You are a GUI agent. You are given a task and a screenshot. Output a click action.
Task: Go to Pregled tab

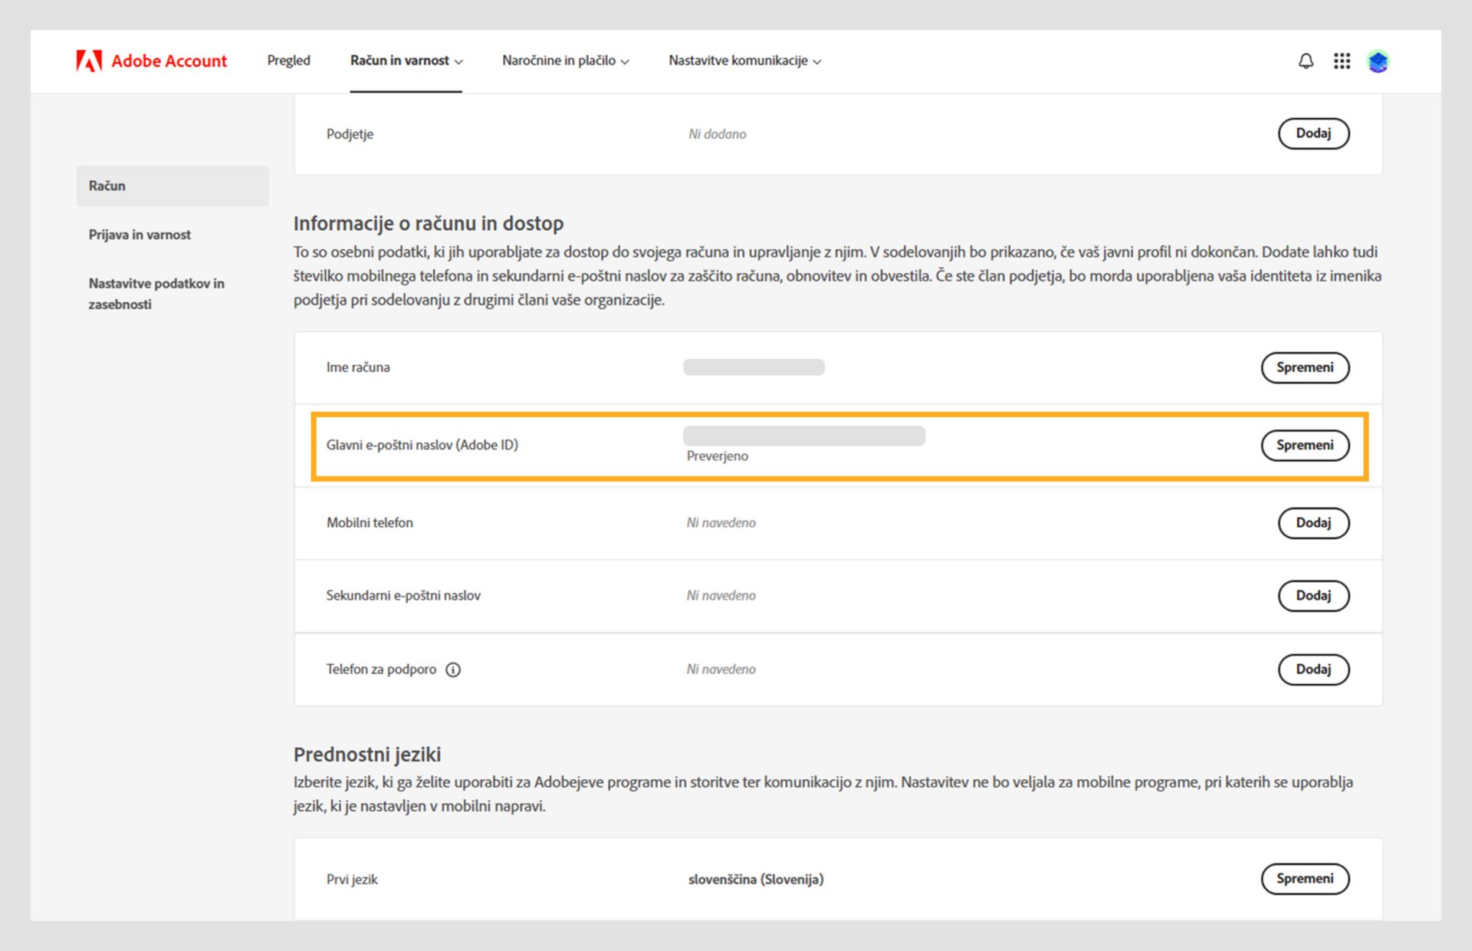click(288, 61)
